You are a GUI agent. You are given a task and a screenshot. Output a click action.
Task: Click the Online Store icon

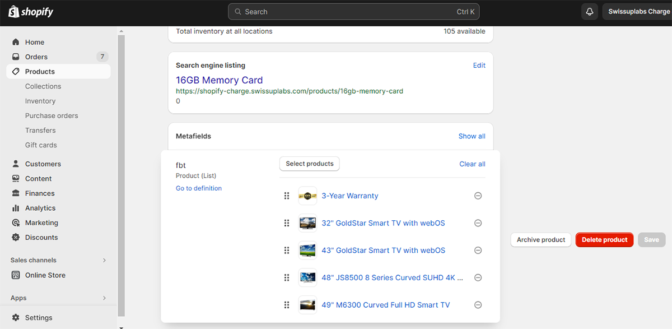16,275
